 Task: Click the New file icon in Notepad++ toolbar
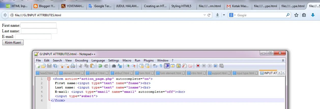[38, 66]
